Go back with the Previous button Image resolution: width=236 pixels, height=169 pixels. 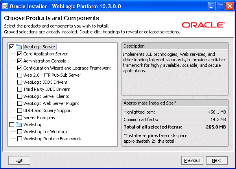point(192,160)
